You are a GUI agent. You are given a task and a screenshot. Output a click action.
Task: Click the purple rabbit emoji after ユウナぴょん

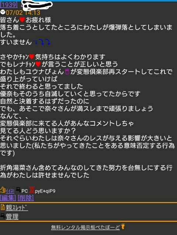click(x=67, y=72)
